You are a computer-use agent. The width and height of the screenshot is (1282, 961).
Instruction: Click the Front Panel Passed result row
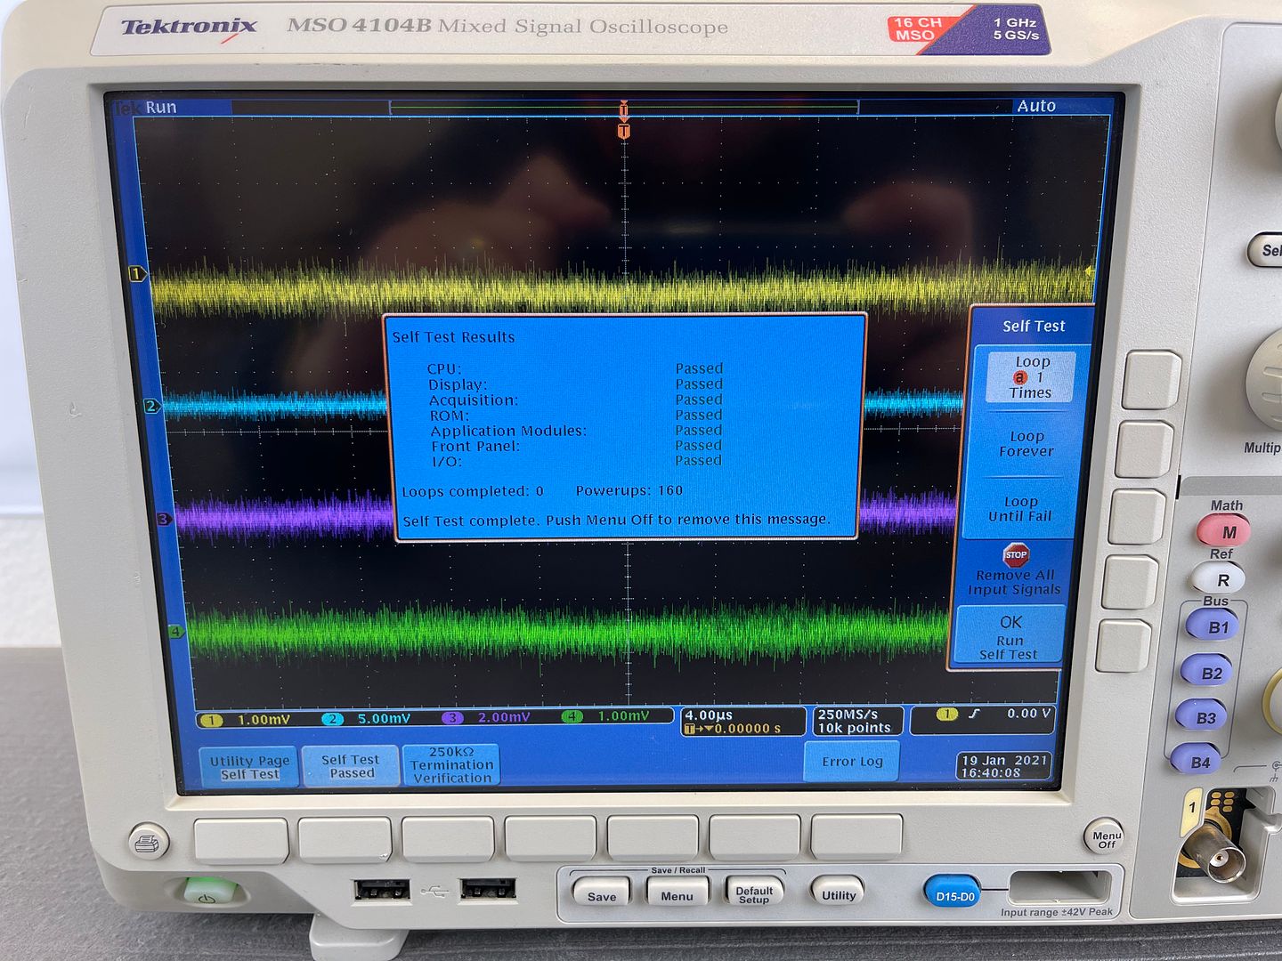click(576, 446)
